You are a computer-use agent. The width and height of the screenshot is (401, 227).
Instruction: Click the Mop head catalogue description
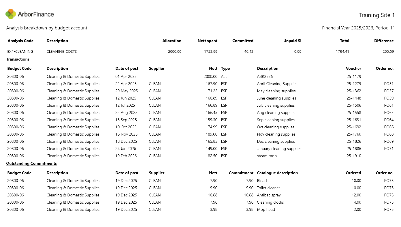pos(266,209)
